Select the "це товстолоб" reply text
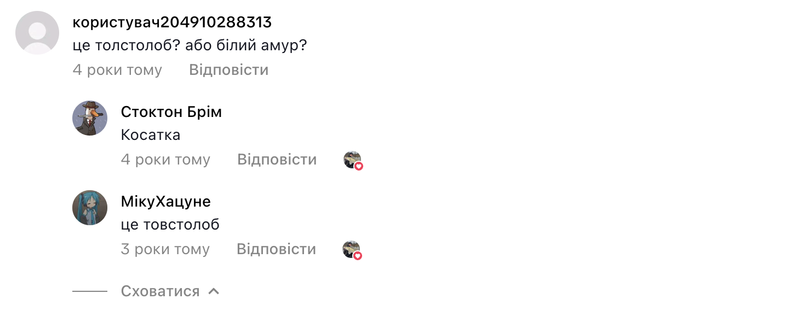This screenshot has height=317, width=802. click(x=170, y=225)
